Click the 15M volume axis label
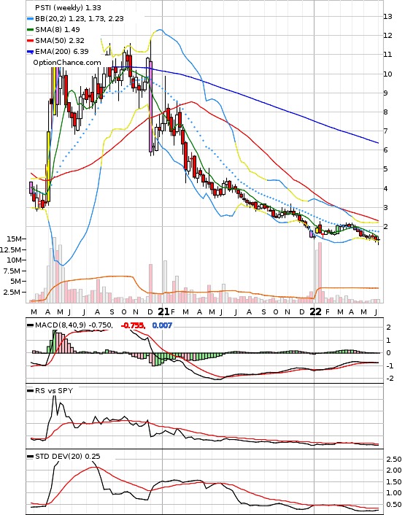 14,239
